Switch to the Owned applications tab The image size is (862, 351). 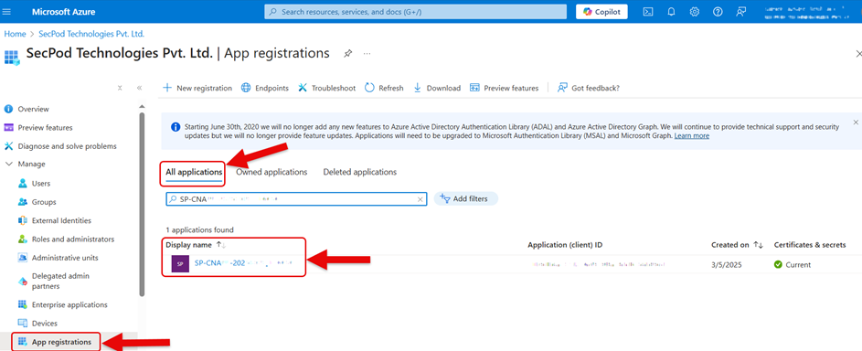271,172
